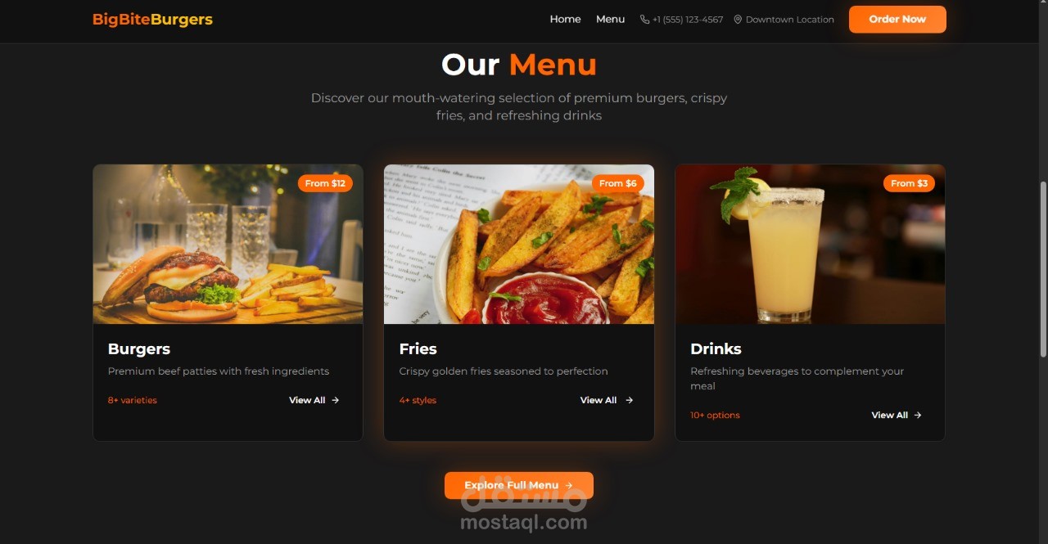
Task: Open the fries photo thumbnail
Action: (519, 244)
